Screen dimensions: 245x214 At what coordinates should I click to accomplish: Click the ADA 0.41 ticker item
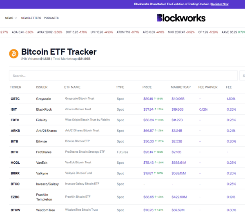(22, 32)
